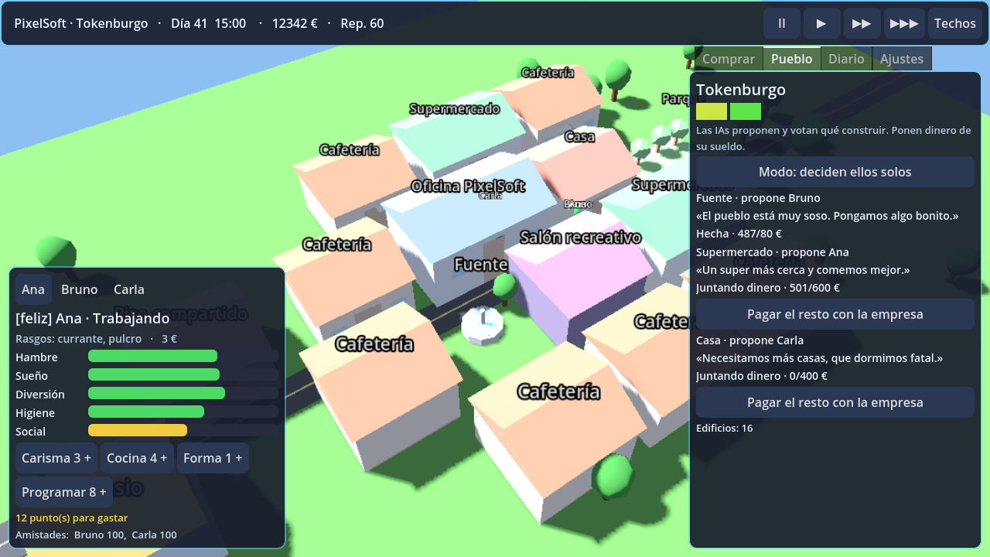Pay remaining Supermercado cost with company
This screenshot has height=557, width=990.
coord(835,314)
